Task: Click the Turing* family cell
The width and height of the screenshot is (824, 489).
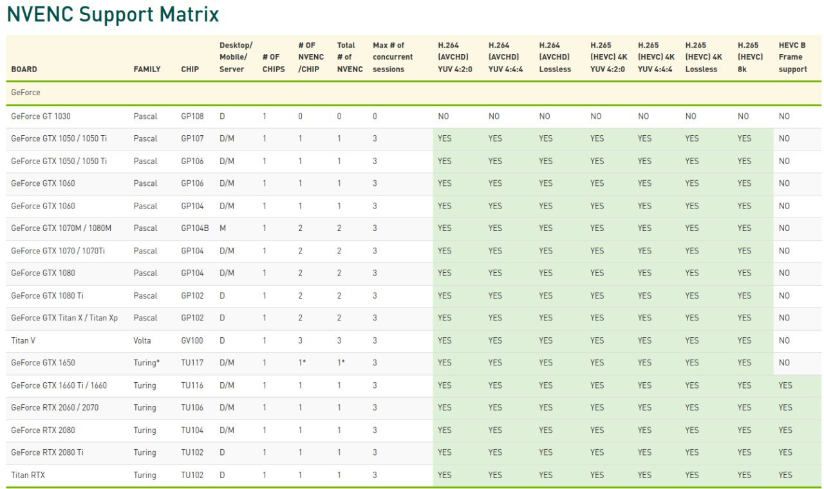Action: point(146,363)
